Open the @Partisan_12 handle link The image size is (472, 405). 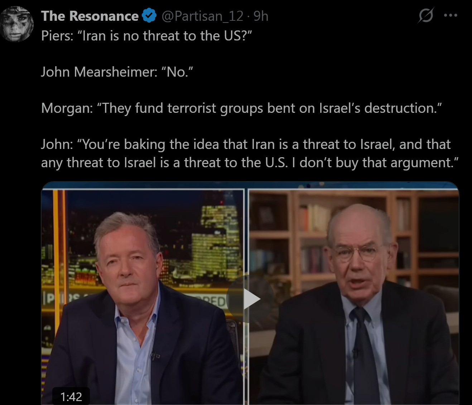tap(202, 16)
